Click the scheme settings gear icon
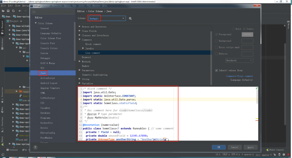Image resolution: width=292 pixels, height=158 pixels. [x=130, y=18]
